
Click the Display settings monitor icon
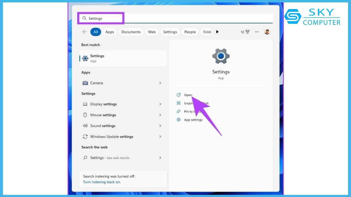coord(85,104)
